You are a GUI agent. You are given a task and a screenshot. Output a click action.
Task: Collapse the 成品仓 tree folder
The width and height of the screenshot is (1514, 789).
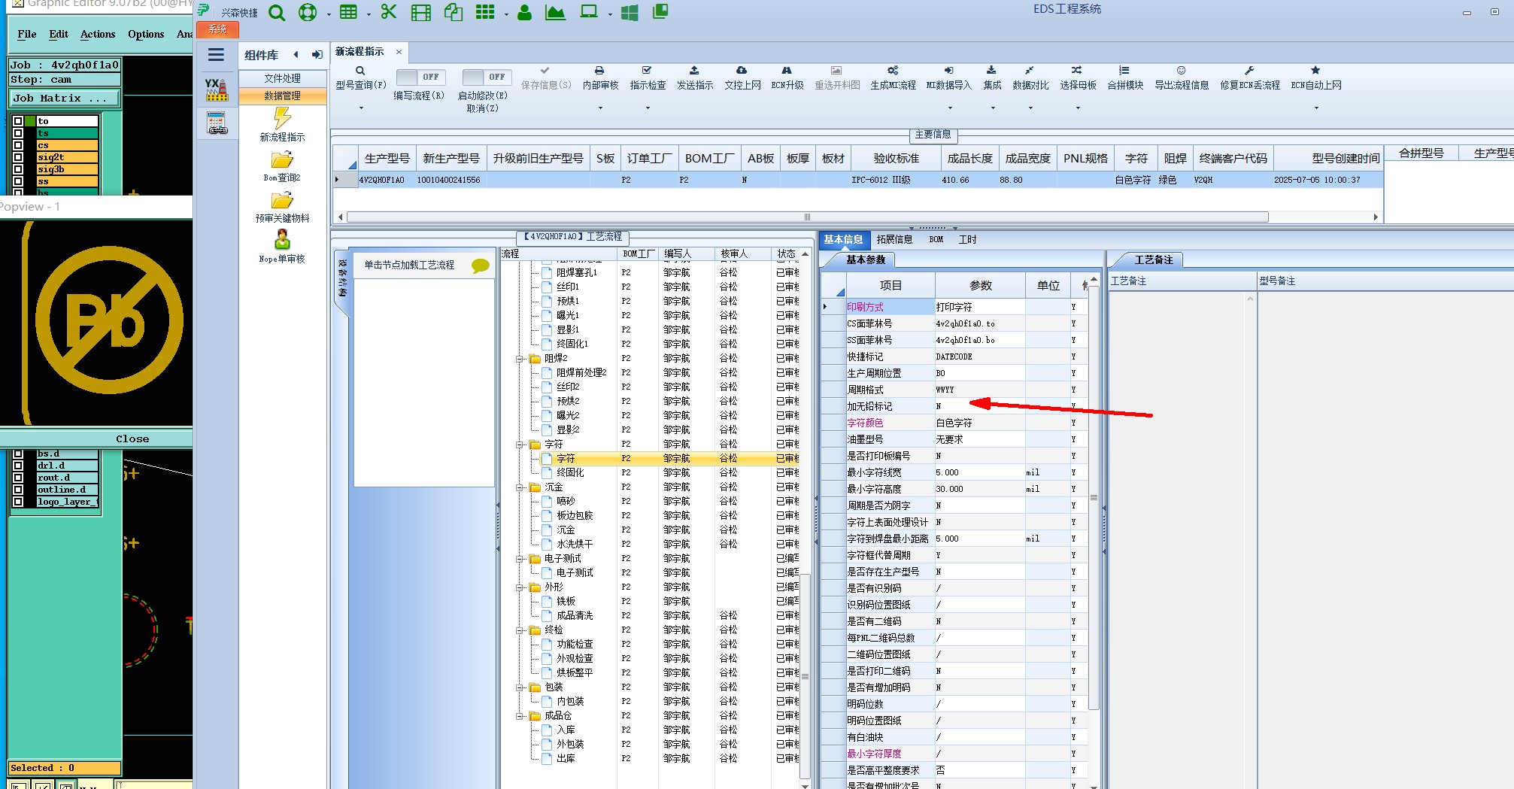pos(519,716)
